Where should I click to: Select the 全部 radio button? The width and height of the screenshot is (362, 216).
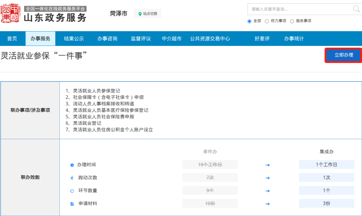(249, 21)
